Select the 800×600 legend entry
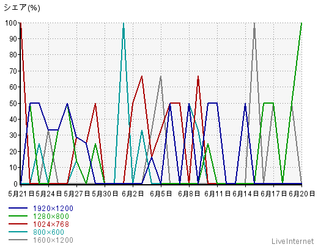Image resolution: width=318 pixels, height=247 pixels. pos(48,232)
